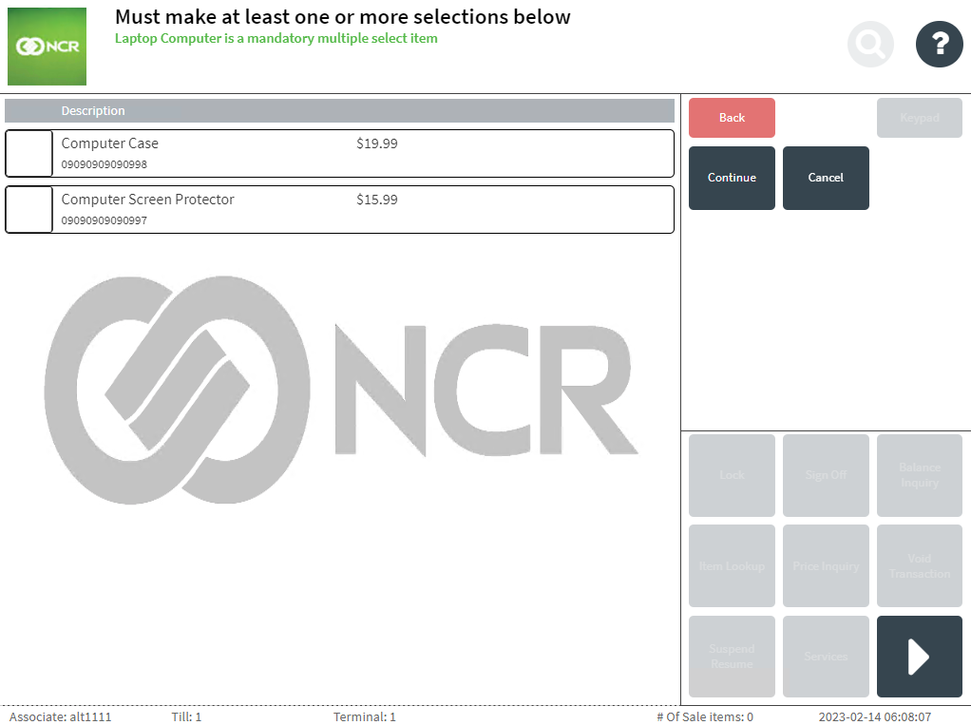
Task: Click the disabled Keypad button
Action: tap(919, 118)
